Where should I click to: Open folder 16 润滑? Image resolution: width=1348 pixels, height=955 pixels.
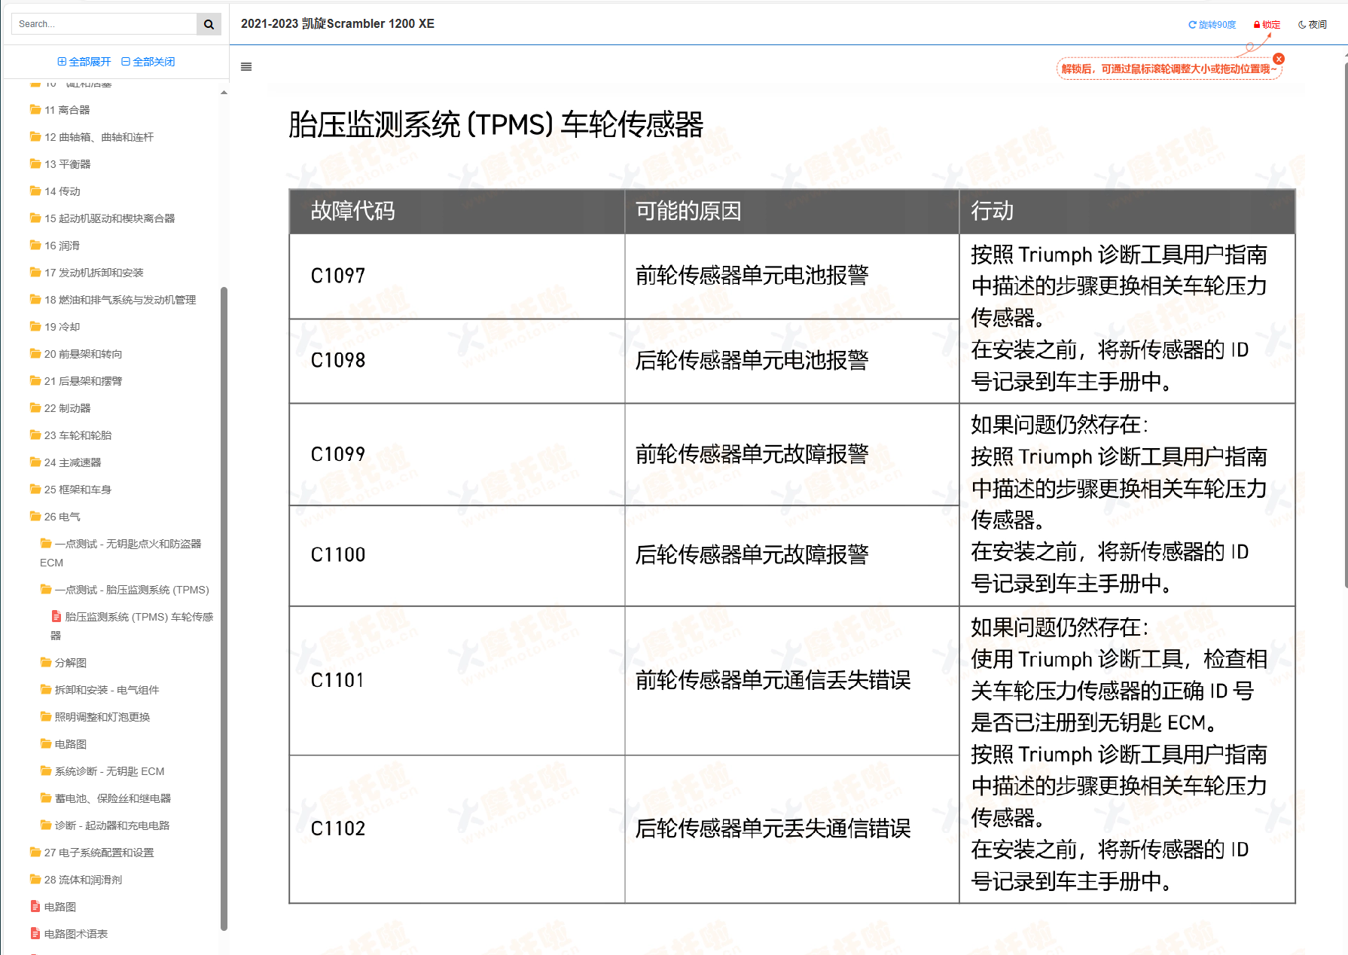click(x=55, y=246)
